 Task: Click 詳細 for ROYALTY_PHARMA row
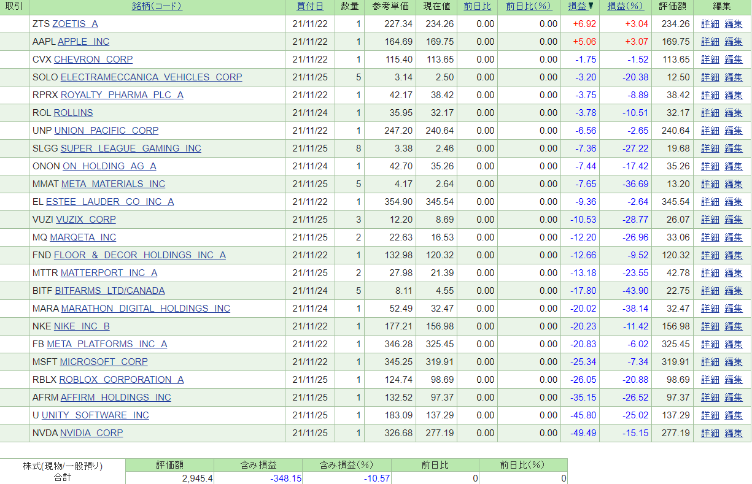click(710, 95)
